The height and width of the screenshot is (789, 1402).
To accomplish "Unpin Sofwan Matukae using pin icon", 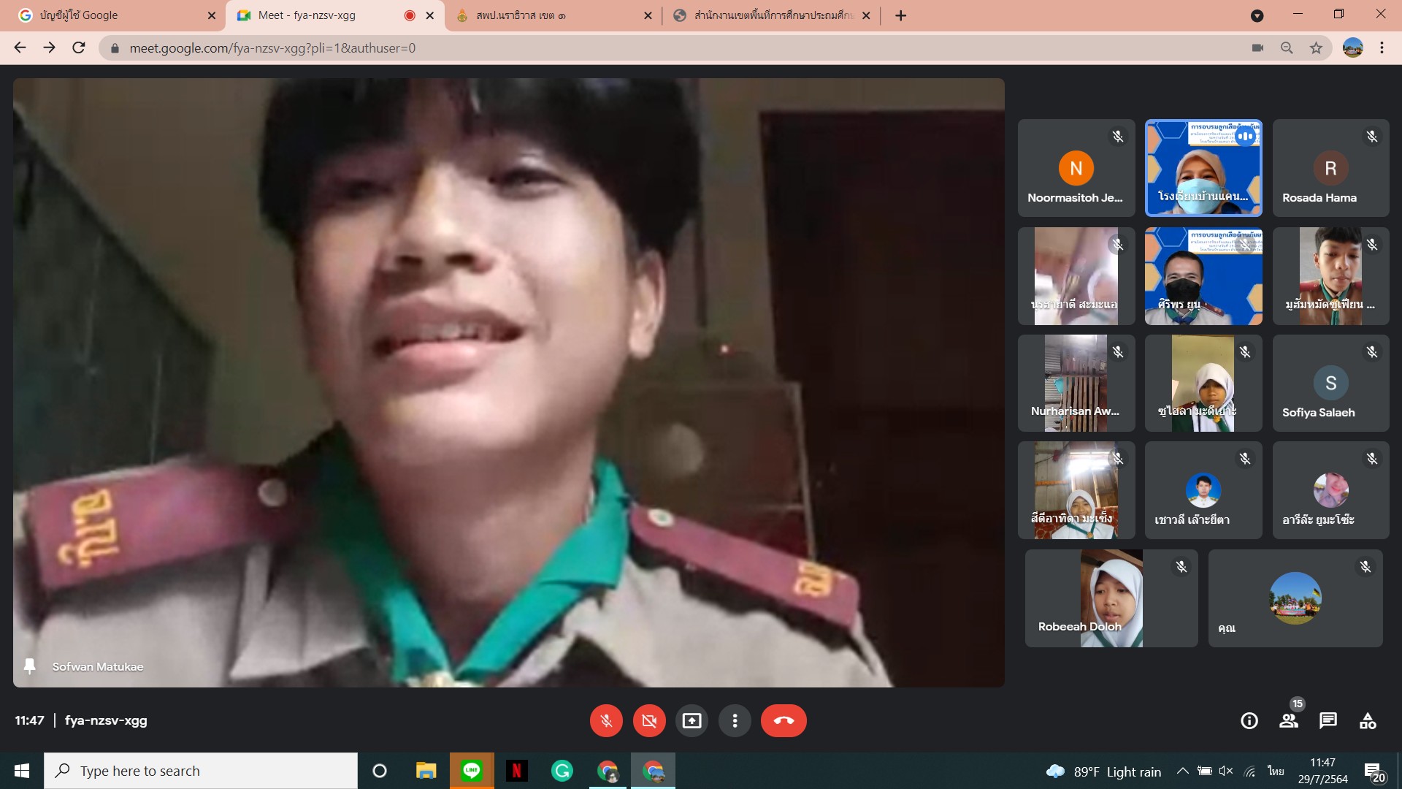I will click(30, 666).
